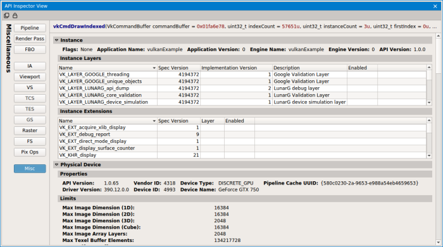Open the Viewport stage

coord(30,76)
